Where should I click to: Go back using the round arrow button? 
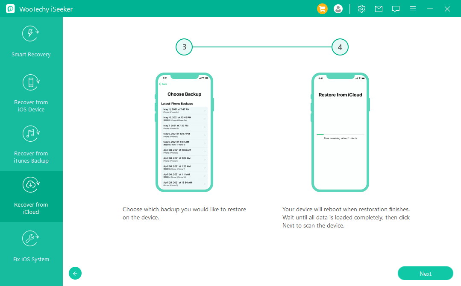[x=75, y=274]
